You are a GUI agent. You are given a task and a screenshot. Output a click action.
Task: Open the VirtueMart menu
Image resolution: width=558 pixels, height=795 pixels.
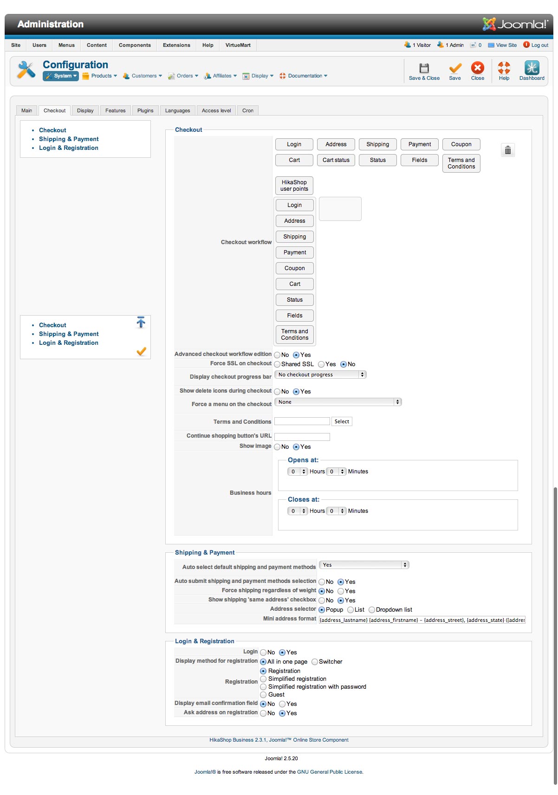point(238,45)
